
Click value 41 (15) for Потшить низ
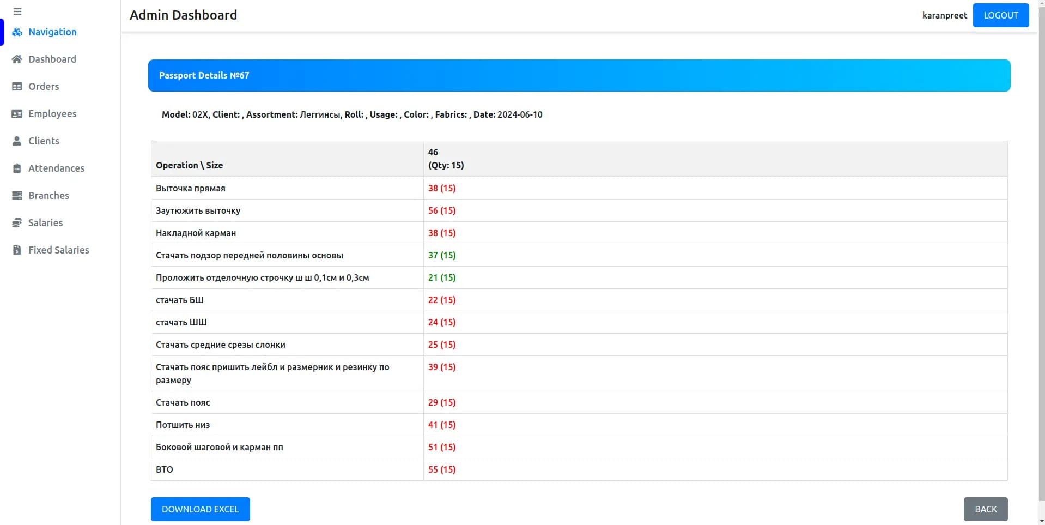click(x=441, y=425)
